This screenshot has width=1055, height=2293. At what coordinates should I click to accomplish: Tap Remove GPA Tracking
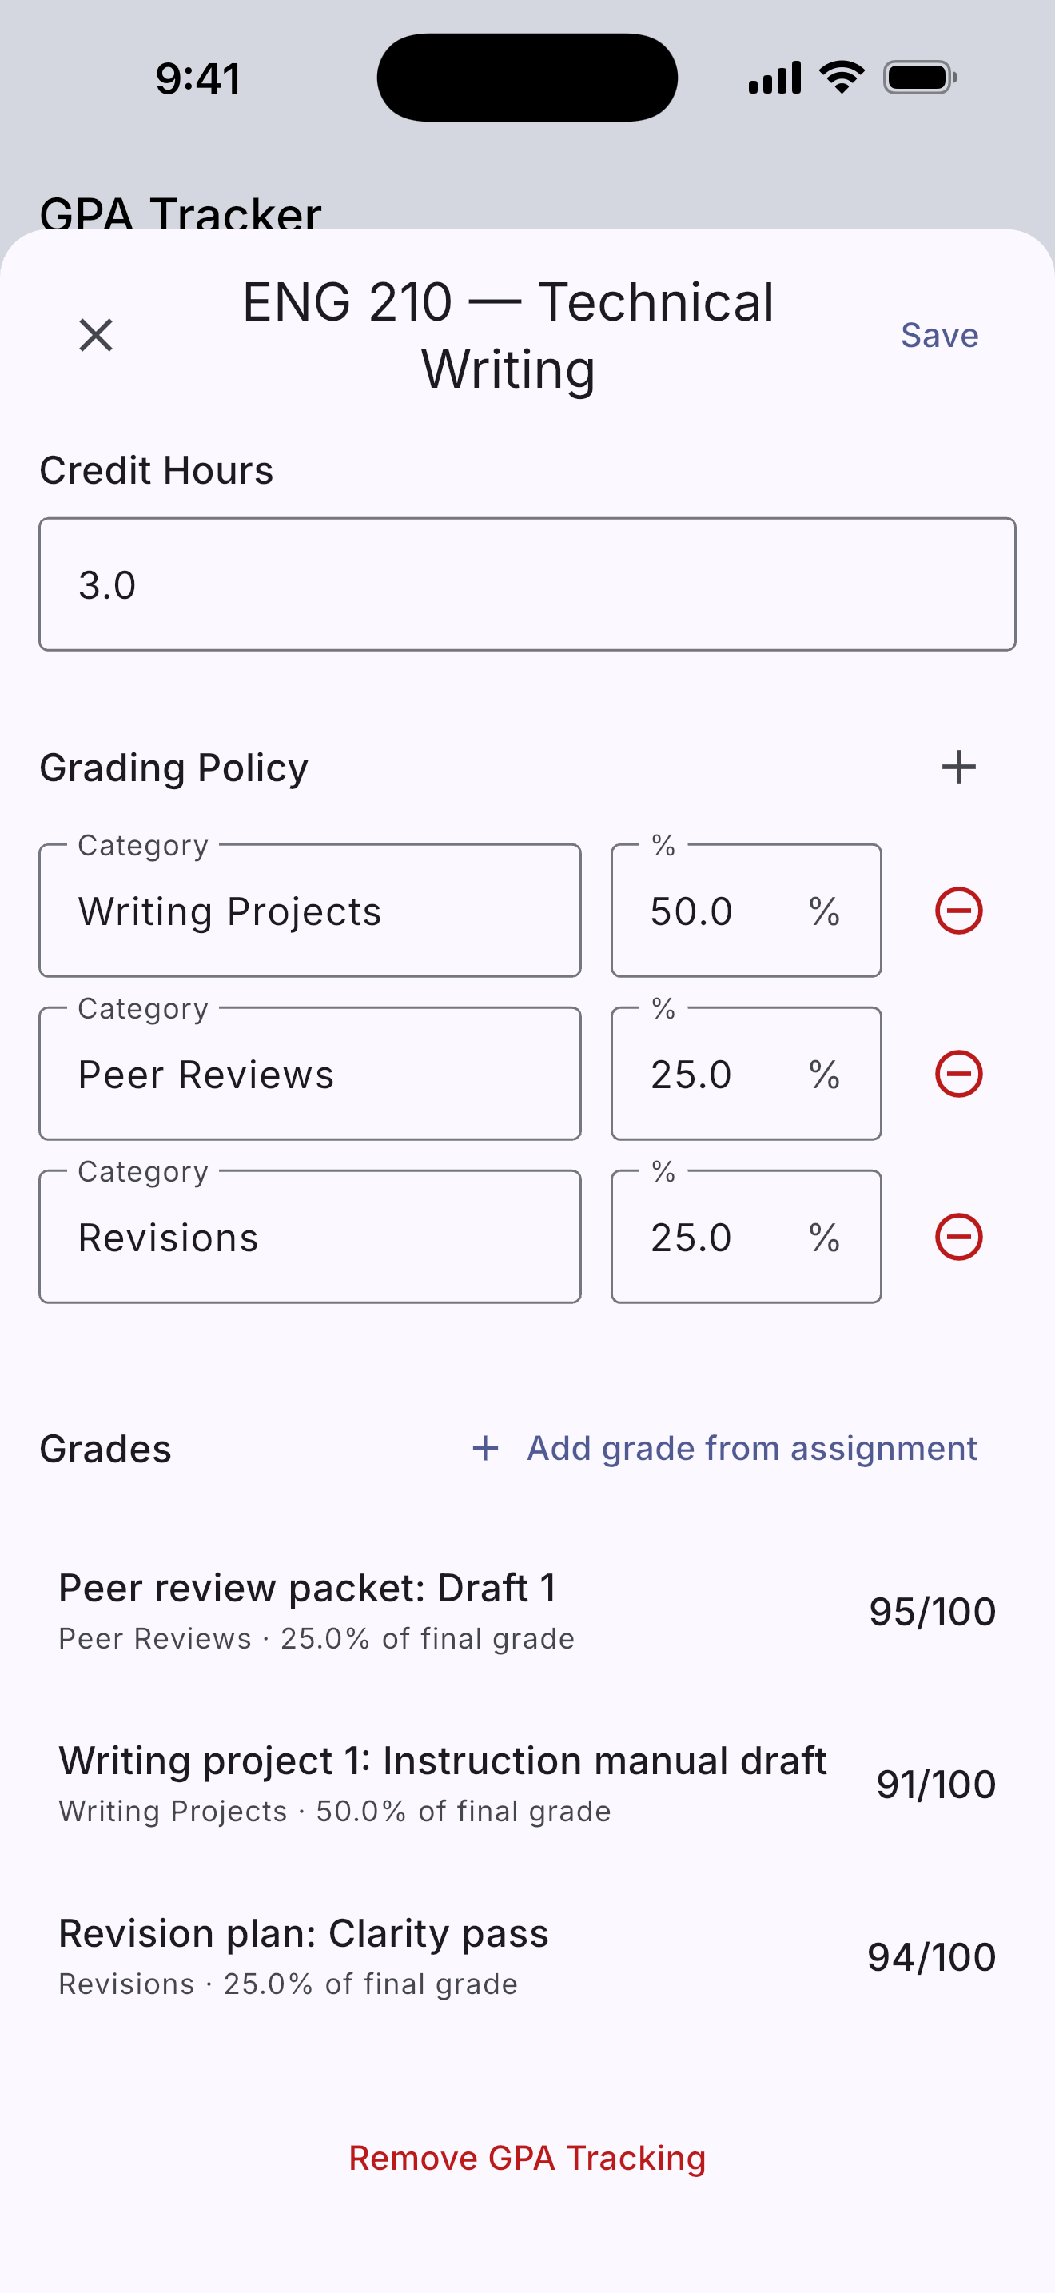tap(527, 2159)
